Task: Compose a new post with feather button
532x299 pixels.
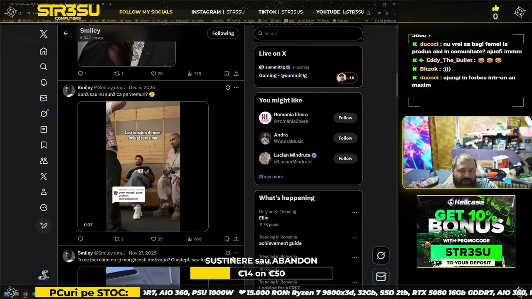Action: pyautogui.click(x=44, y=226)
